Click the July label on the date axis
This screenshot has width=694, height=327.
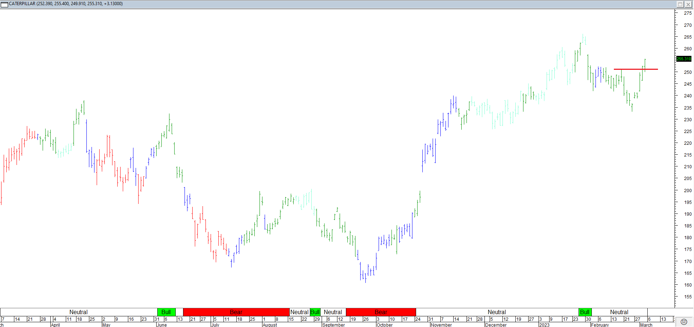215,325
